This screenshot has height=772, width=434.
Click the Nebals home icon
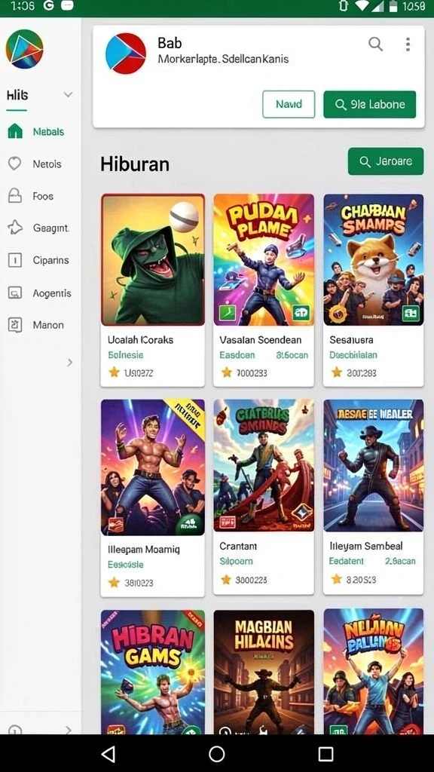pos(15,131)
